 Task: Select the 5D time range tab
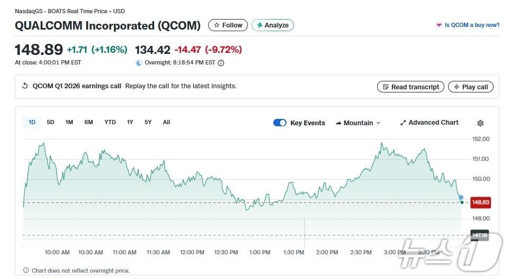tap(50, 122)
